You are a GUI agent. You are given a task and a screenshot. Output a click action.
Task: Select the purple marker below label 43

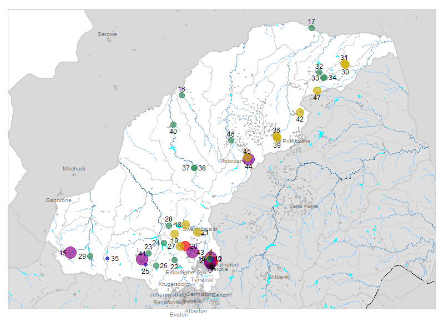[192, 252]
